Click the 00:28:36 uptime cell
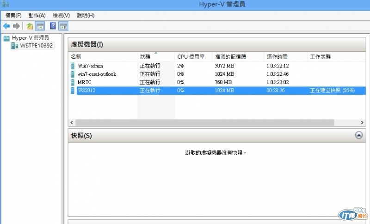 click(276, 91)
